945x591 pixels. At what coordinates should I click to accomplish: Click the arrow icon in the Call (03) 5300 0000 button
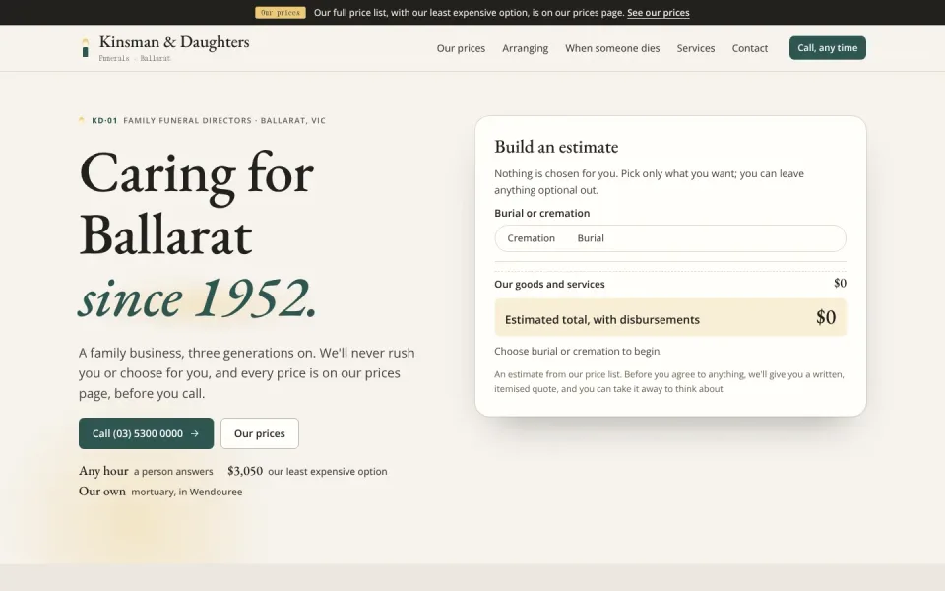click(x=195, y=433)
